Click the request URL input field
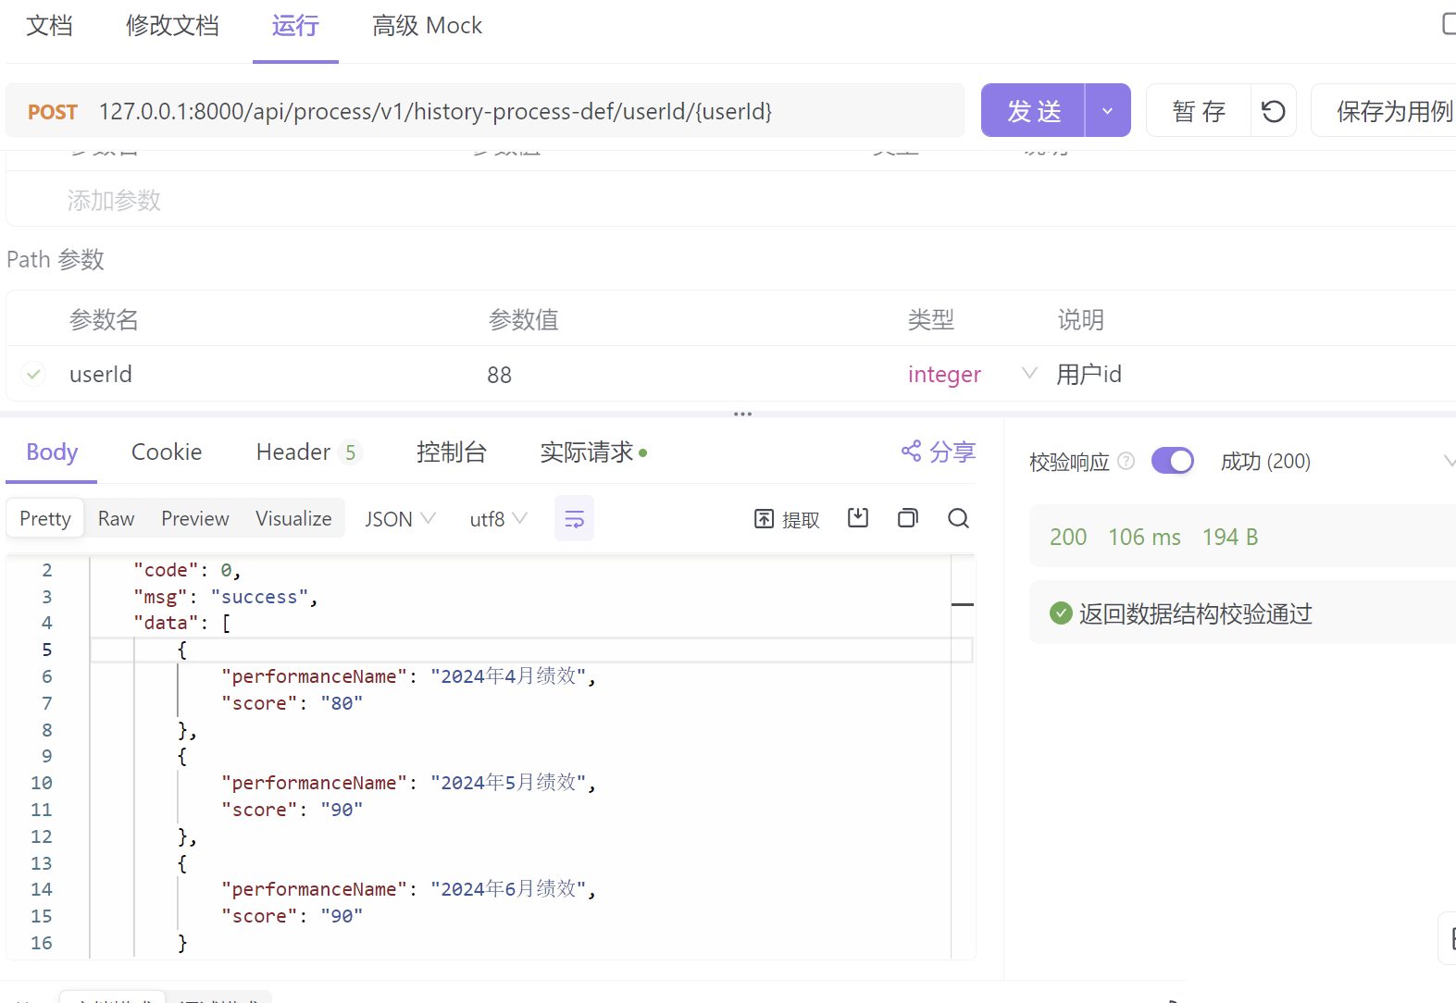Screen dimensions: 1456x1003 528,111
